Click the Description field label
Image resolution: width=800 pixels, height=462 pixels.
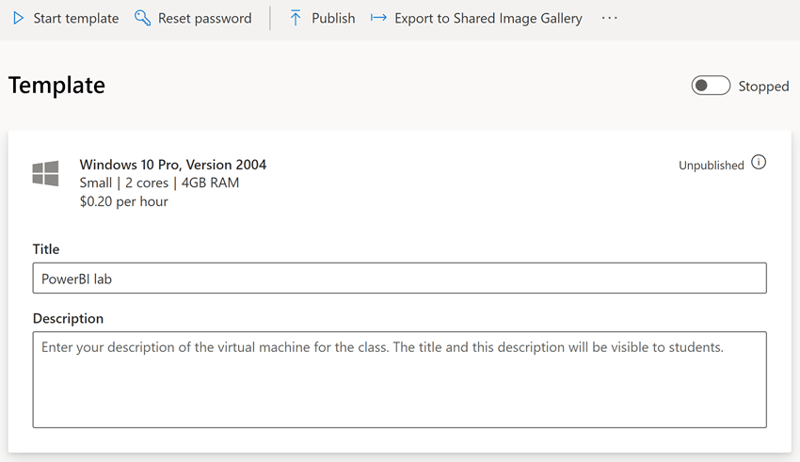[68, 318]
